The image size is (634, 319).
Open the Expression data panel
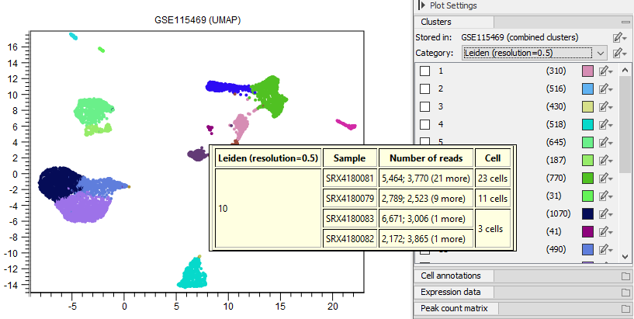coord(450,293)
